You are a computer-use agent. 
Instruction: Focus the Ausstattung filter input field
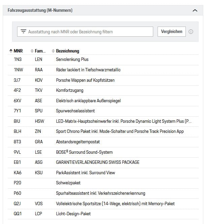click(x=85, y=32)
